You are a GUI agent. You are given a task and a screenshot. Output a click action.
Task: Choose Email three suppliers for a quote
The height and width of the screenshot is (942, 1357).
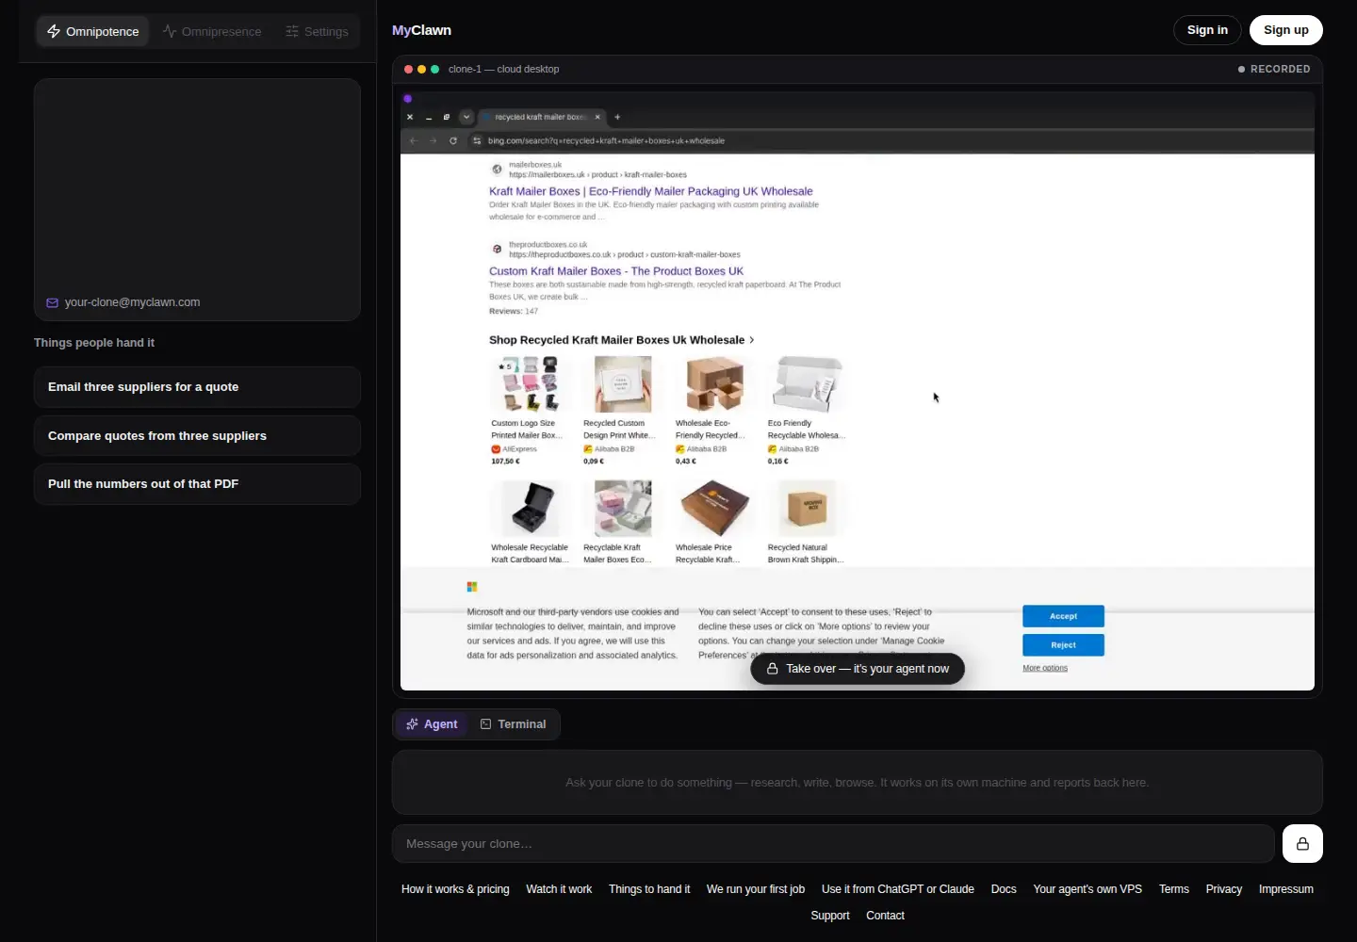click(197, 387)
